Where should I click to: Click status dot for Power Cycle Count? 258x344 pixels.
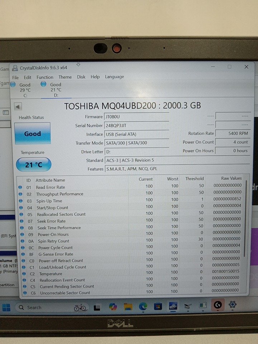pyautogui.click(x=23, y=248)
